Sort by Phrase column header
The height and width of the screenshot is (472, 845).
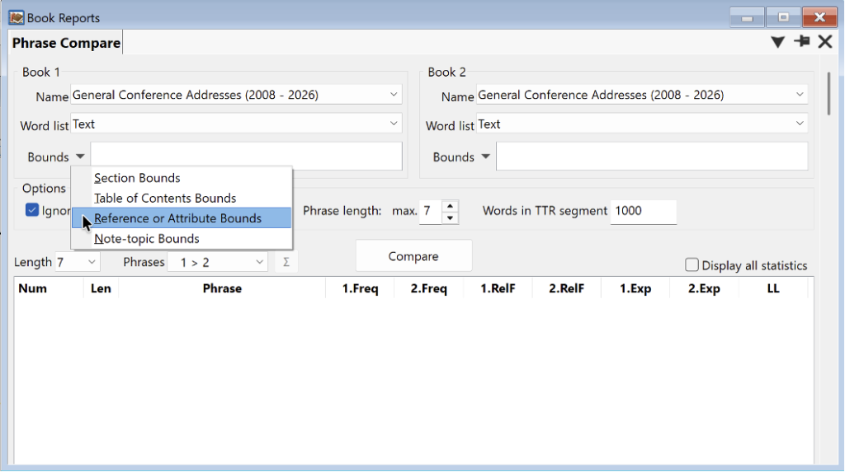point(222,288)
